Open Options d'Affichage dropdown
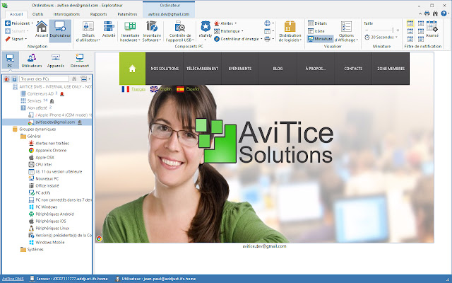452x283 pixels. coord(346,31)
